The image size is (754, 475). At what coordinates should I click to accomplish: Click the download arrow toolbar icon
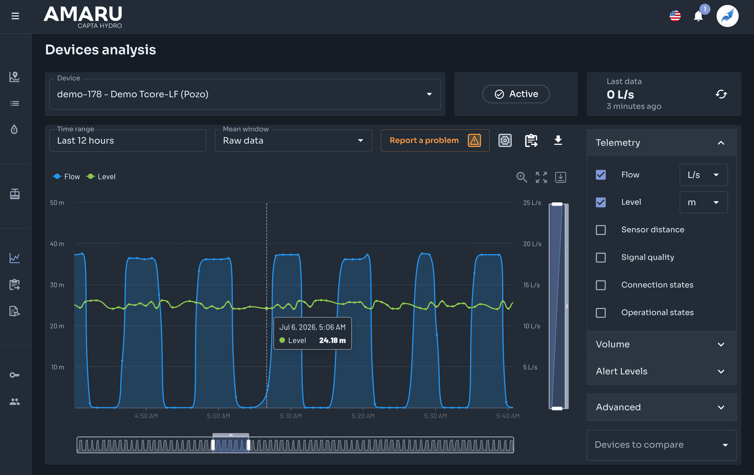[x=558, y=140]
